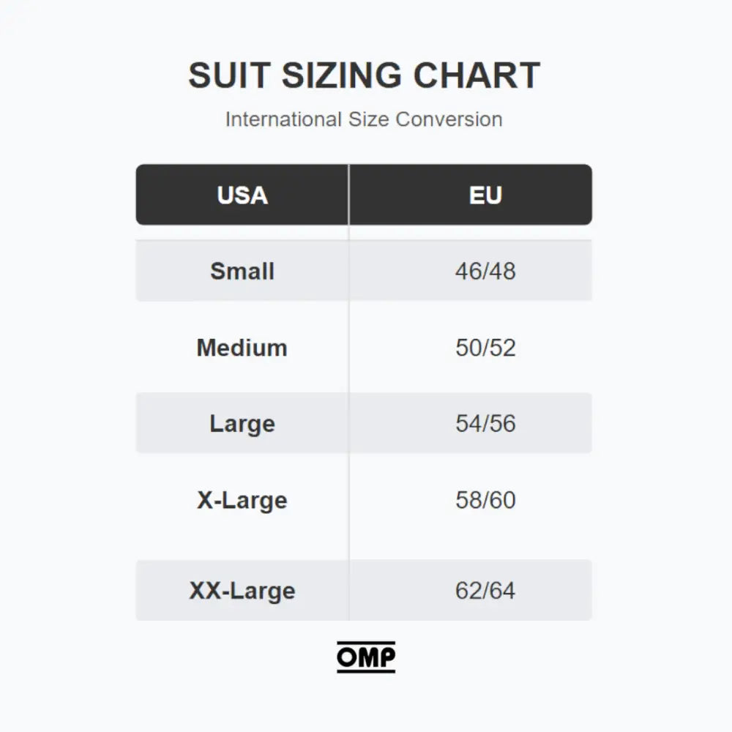Click the 58/60 EU size value

[485, 500]
